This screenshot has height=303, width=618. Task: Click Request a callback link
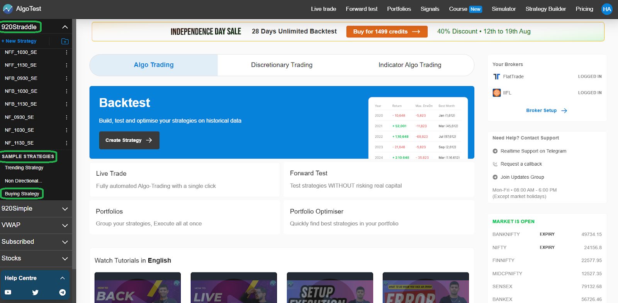point(521,164)
